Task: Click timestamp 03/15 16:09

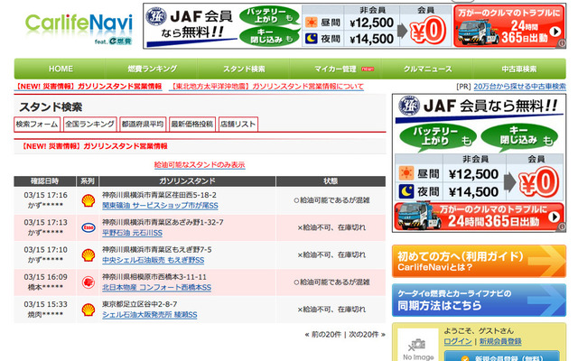Action: [x=46, y=277]
